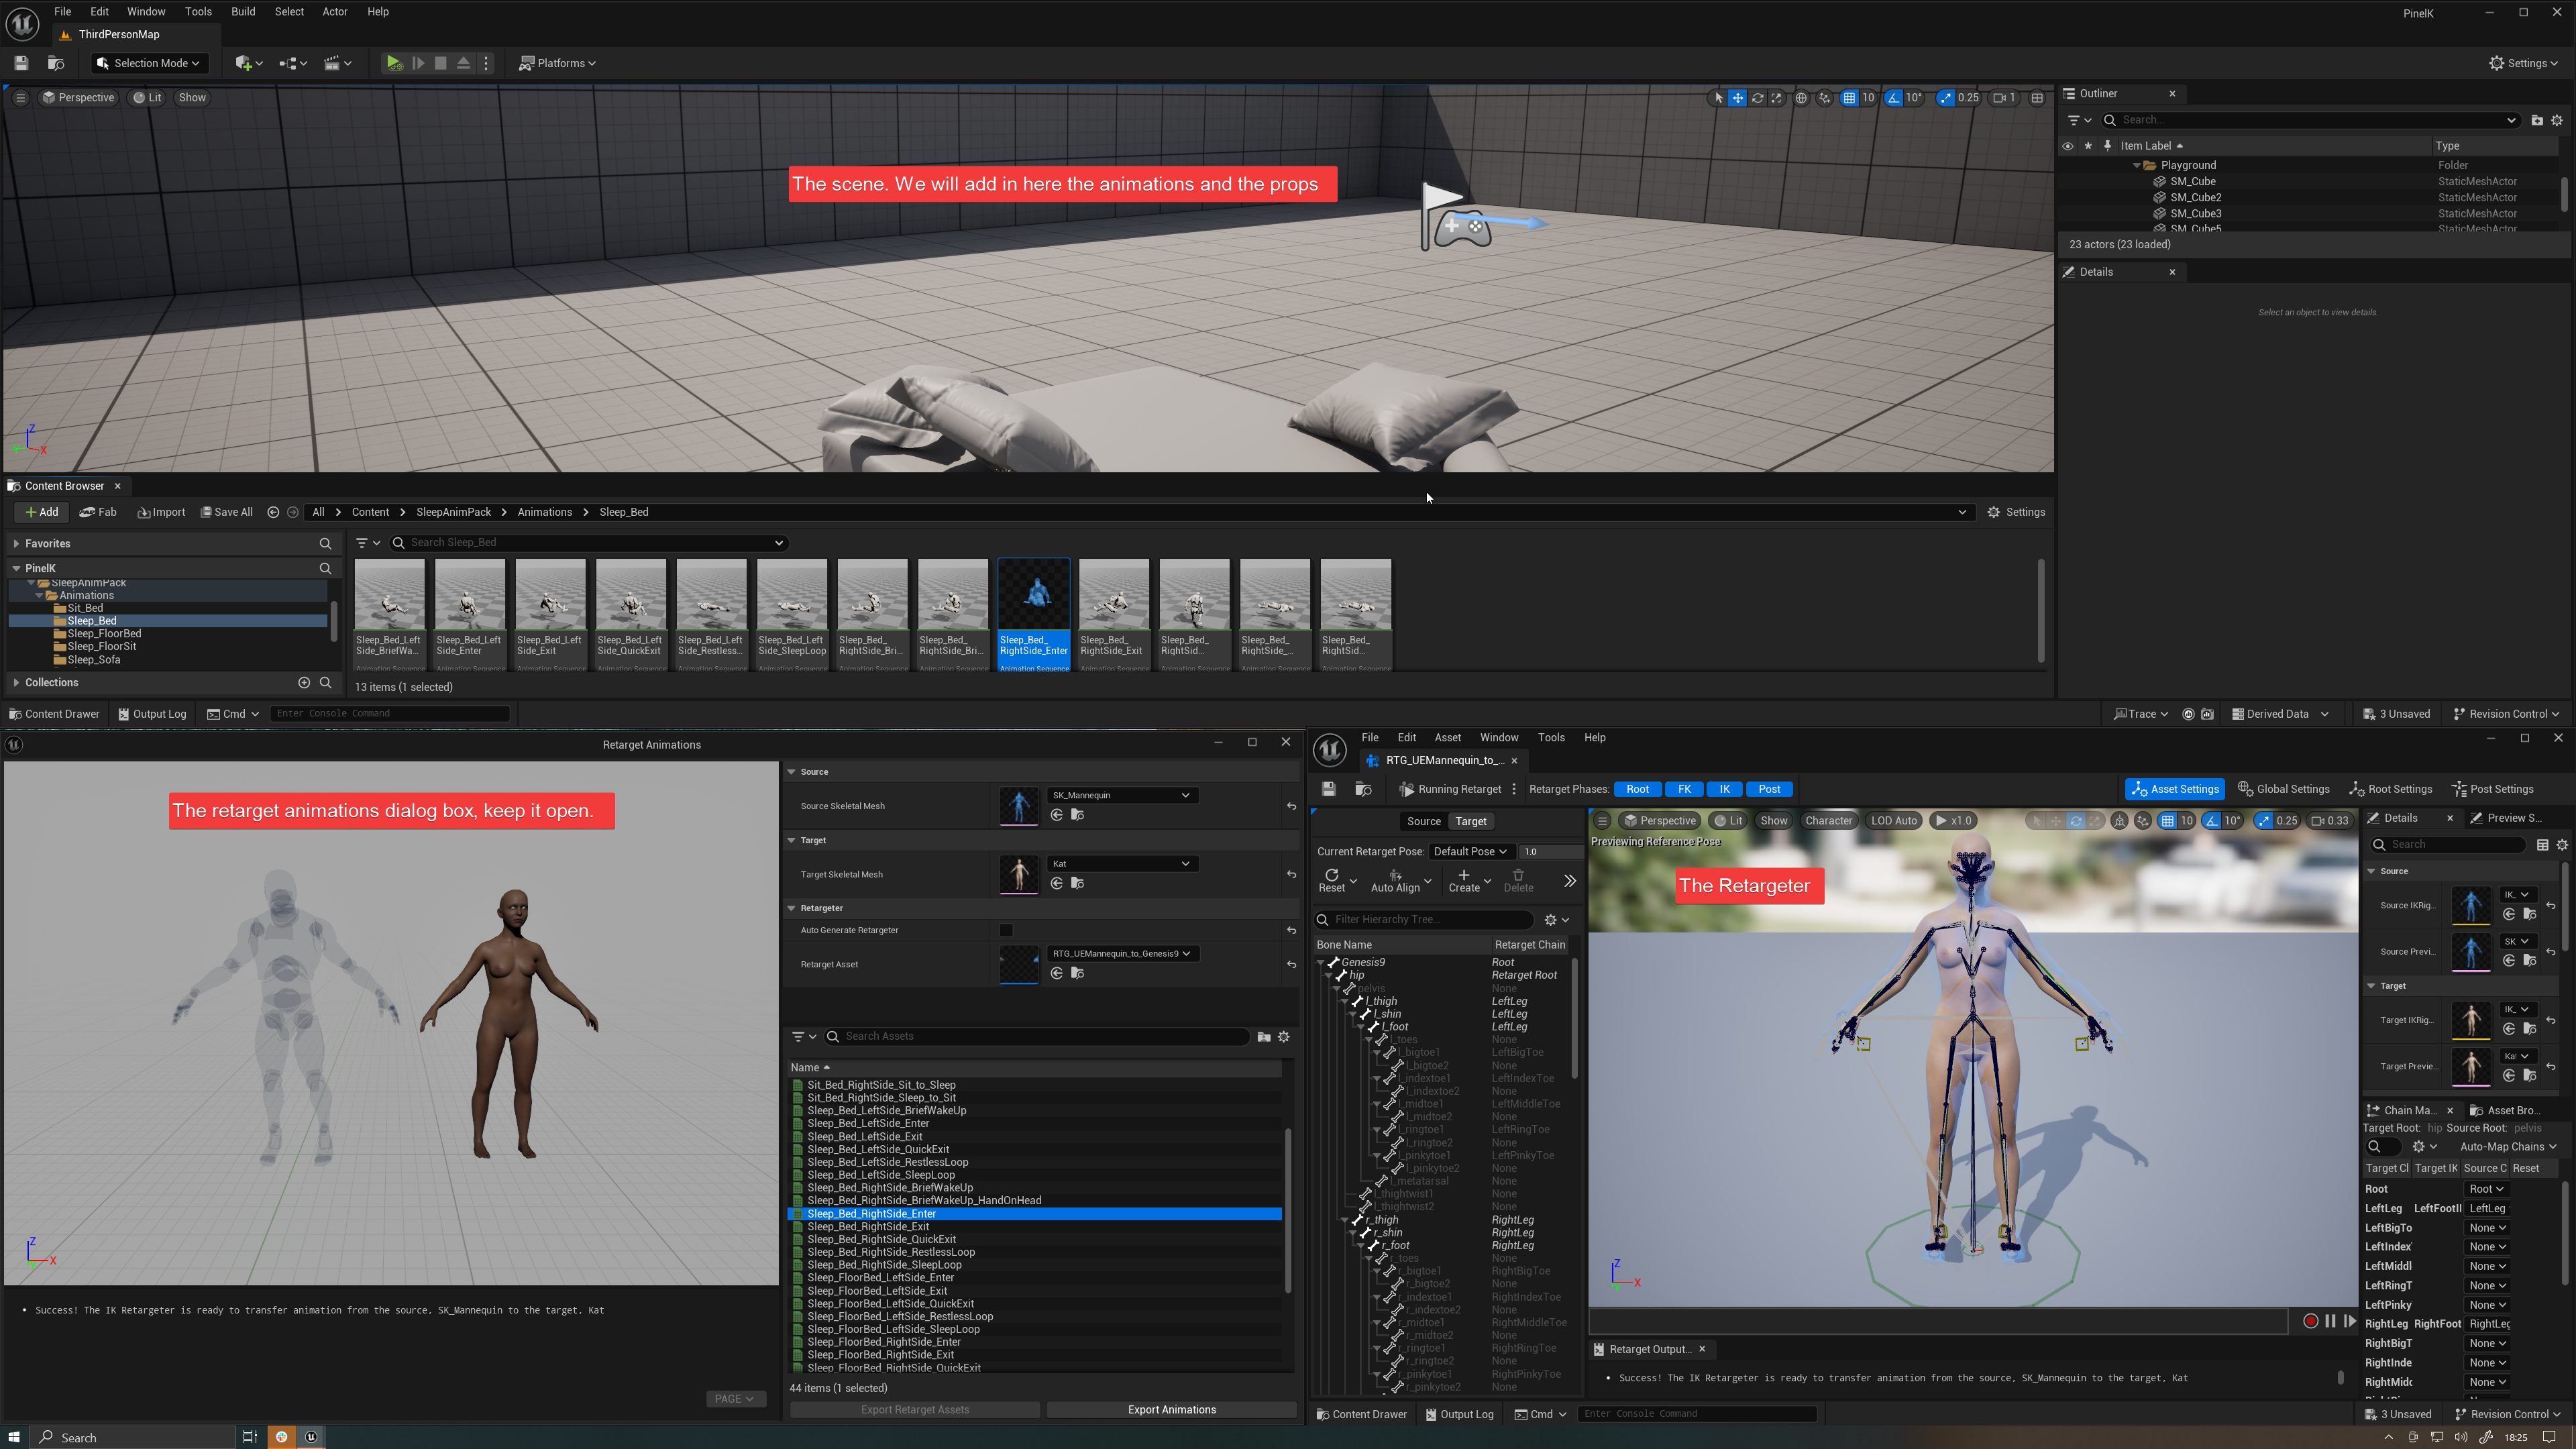Use selected asset for Retarget Asset
This screenshot has width=2576, height=1449.
point(1057,973)
